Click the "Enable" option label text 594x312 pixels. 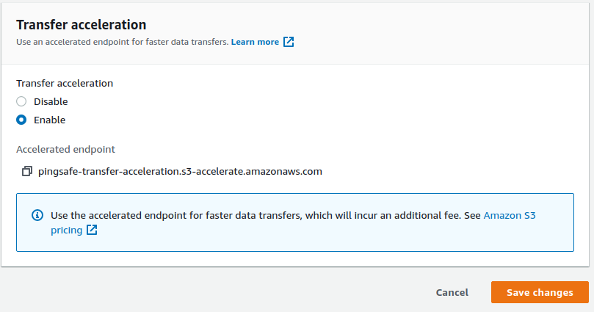49,120
